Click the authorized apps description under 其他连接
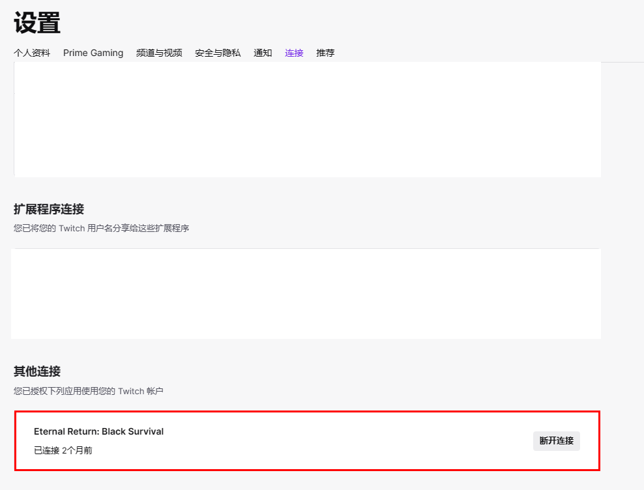Image resolution: width=644 pixels, height=490 pixels. tap(88, 391)
